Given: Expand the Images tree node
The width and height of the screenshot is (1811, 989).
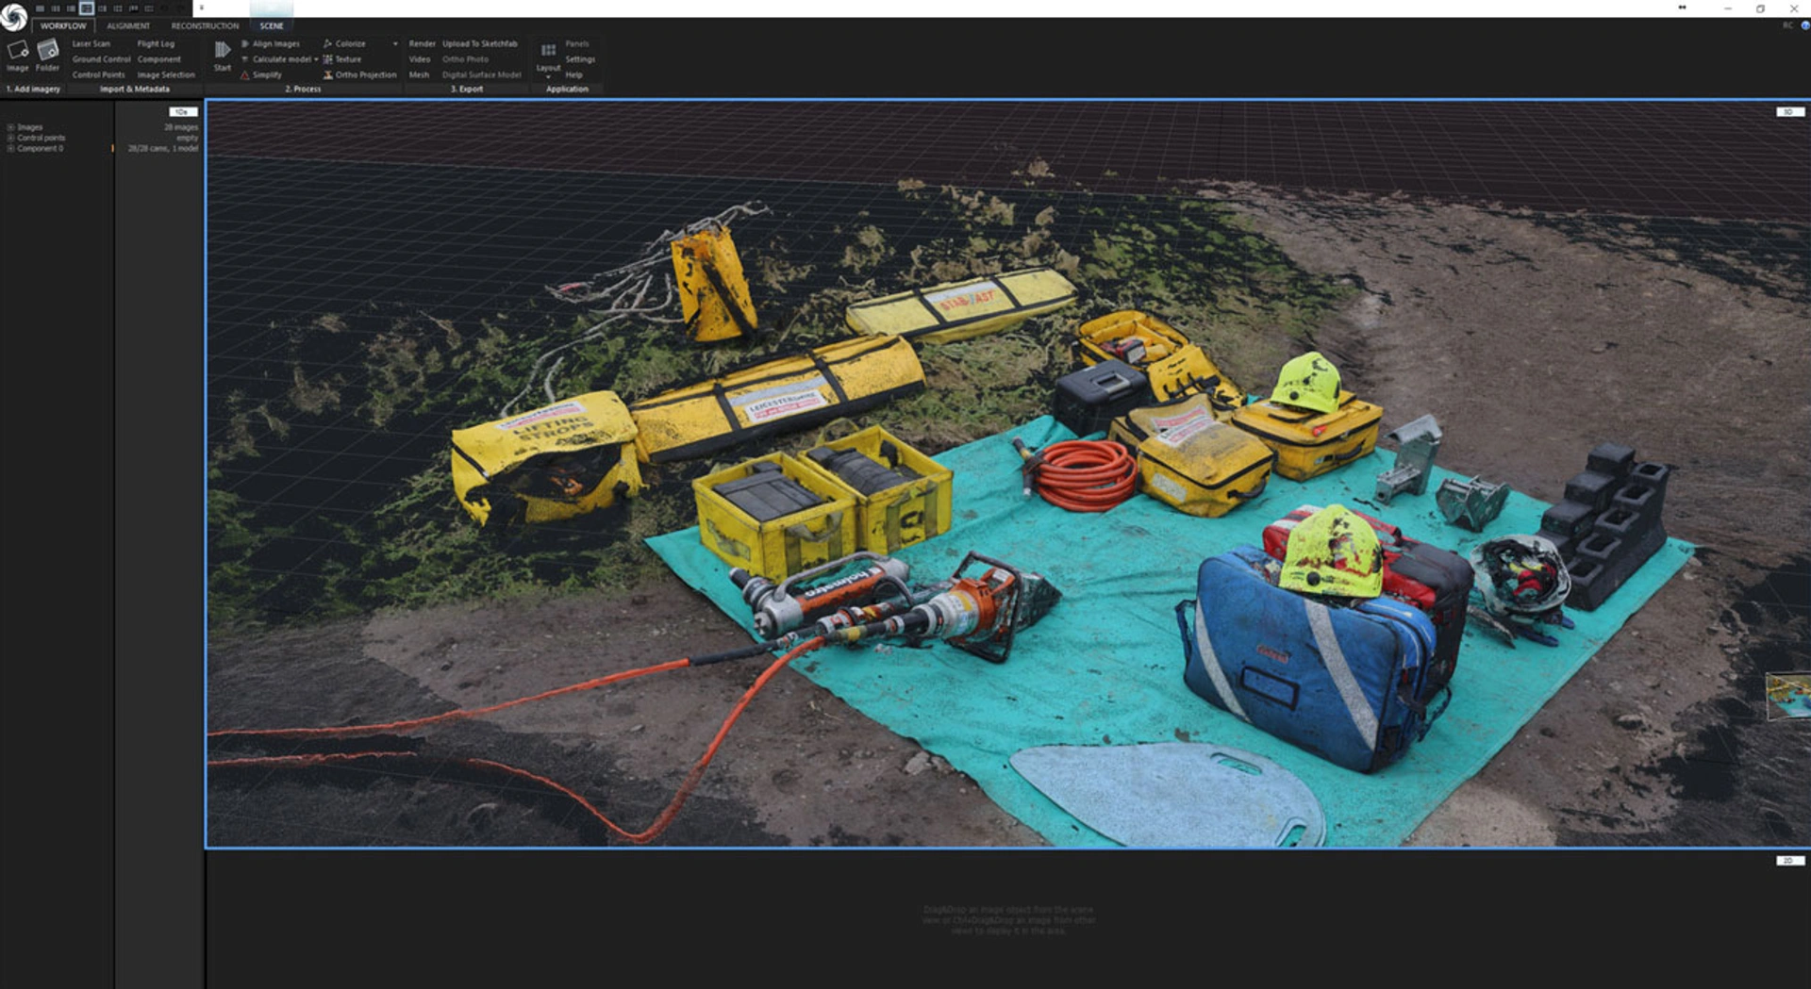Looking at the screenshot, I should point(10,127).
